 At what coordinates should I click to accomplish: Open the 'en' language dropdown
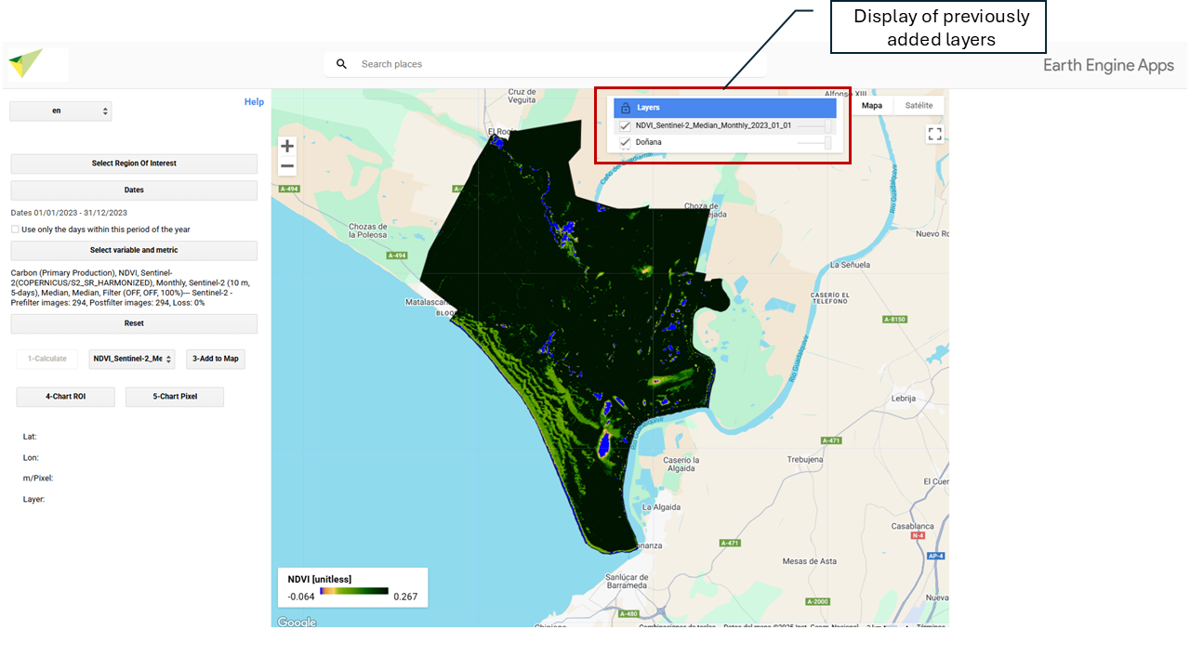tap(60, 111)
